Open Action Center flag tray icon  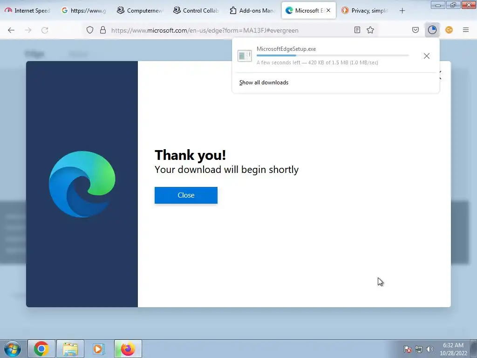(x=408, y=349)
